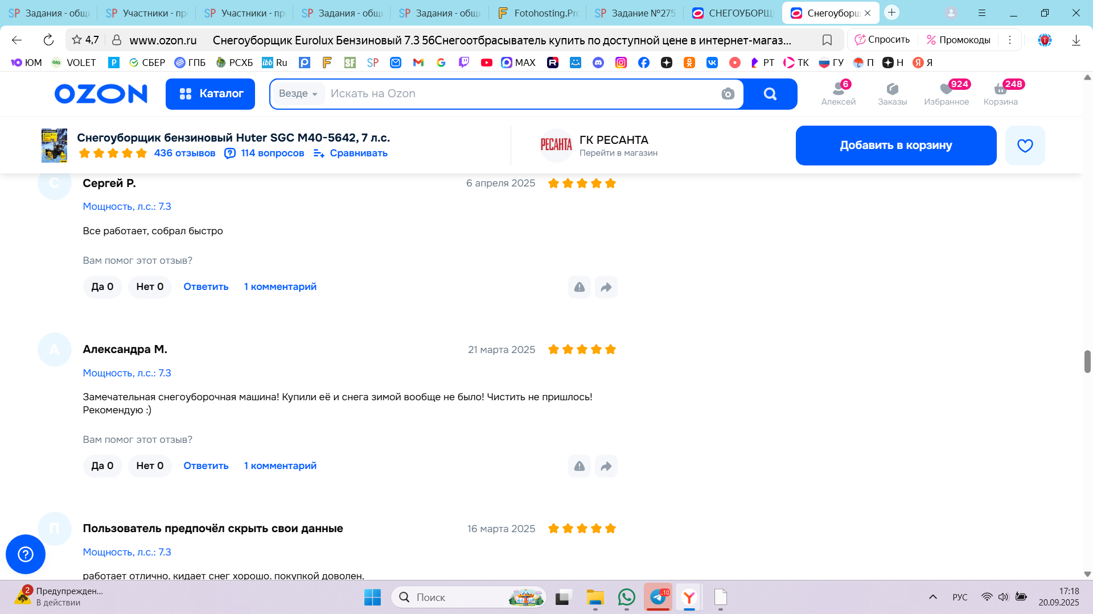Open Telegram from the Windows taskbar
The height and width of the screenshot is (614, 1093).
tap(658, 597)
